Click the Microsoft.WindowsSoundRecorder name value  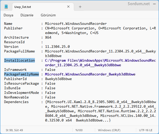76,24
